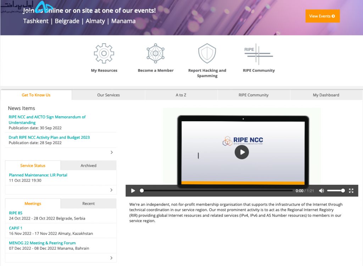Click the RIPE Community logo icon

pos(258,54)
